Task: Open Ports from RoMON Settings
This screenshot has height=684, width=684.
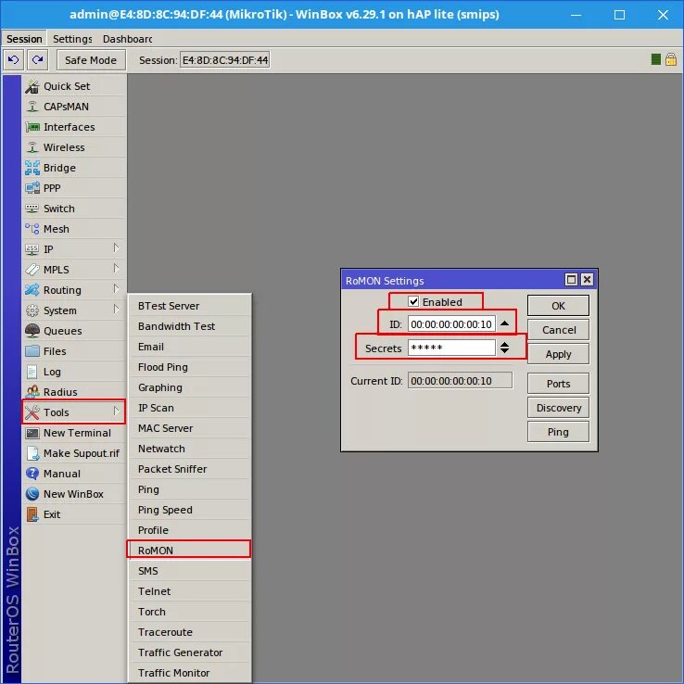Action: click(x=558, y=384)
